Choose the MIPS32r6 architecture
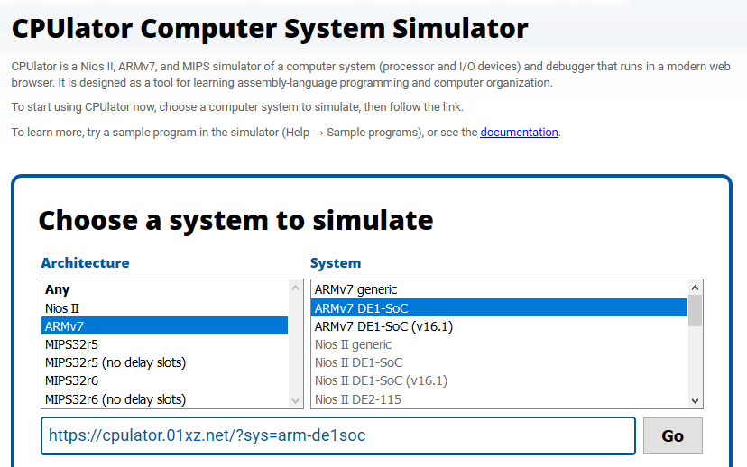The width and height of the screenshot is (747, 467). (164, 380)
